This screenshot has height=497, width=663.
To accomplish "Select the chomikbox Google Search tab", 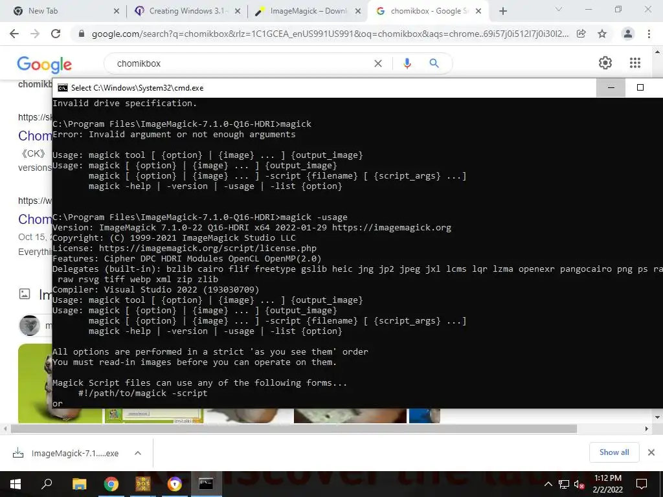I will tap(429, 11).
